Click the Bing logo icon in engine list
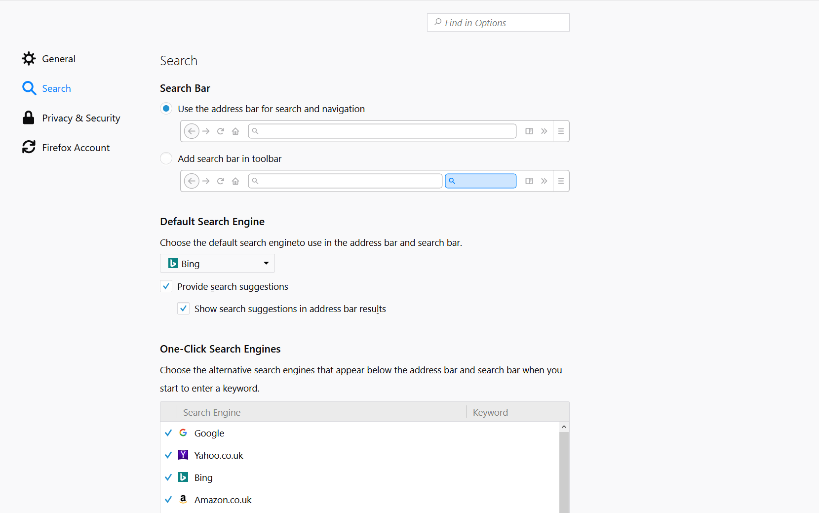The height and width of the screenshot is (513, 819). (183, 477)
